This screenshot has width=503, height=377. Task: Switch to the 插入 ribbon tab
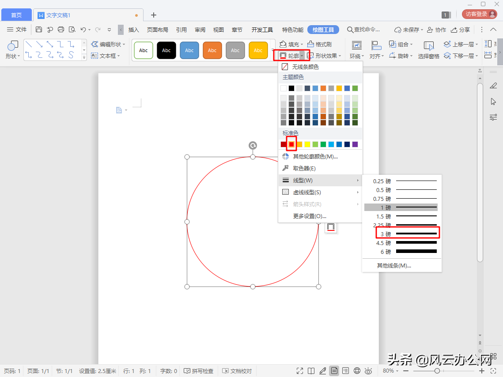coord(133,30)
